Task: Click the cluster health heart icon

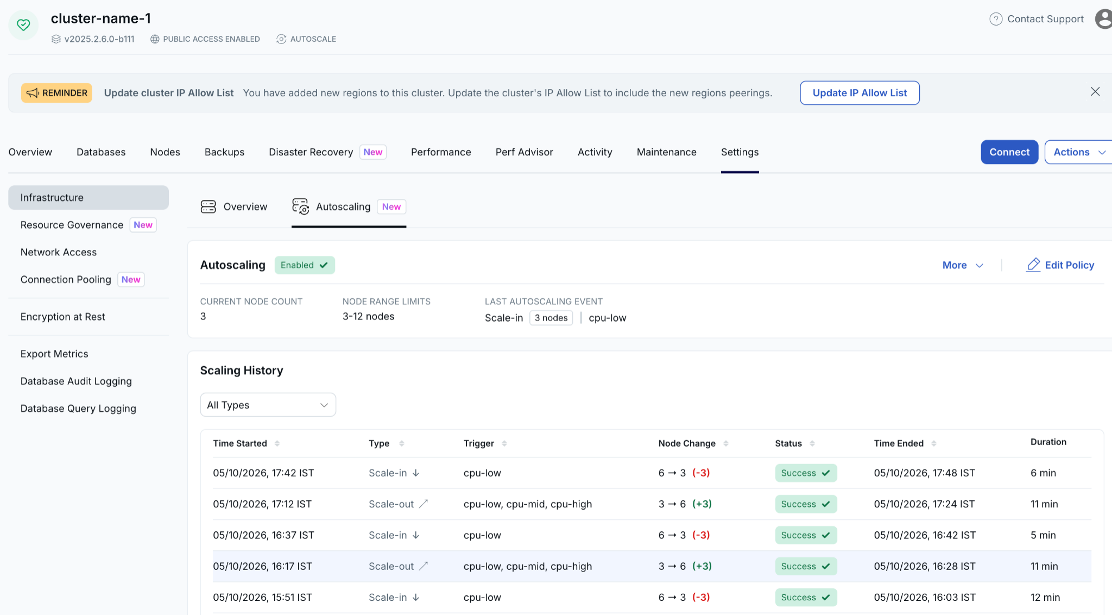Action: tap(23, 25)
